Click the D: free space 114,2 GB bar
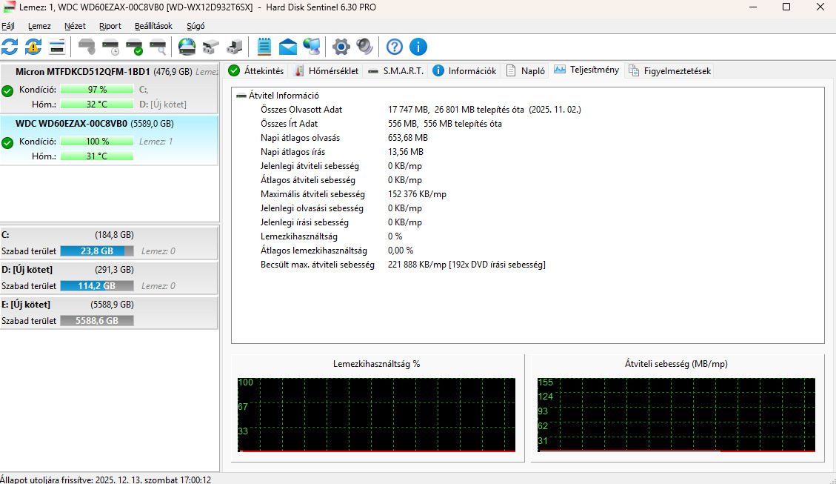Image resolution: width=836 pixels, height=484 pixels. (x=96, y=286)
